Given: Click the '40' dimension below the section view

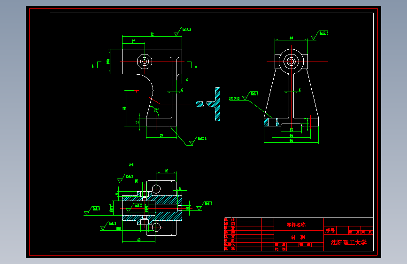Looking at the screenshot, I should [139, 240].
